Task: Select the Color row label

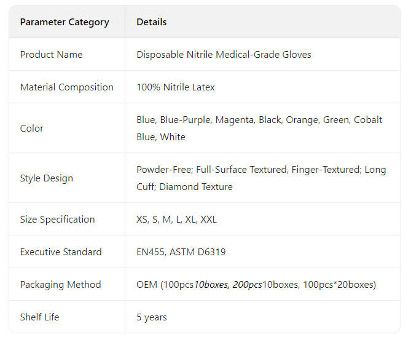Action: (32, 129)
